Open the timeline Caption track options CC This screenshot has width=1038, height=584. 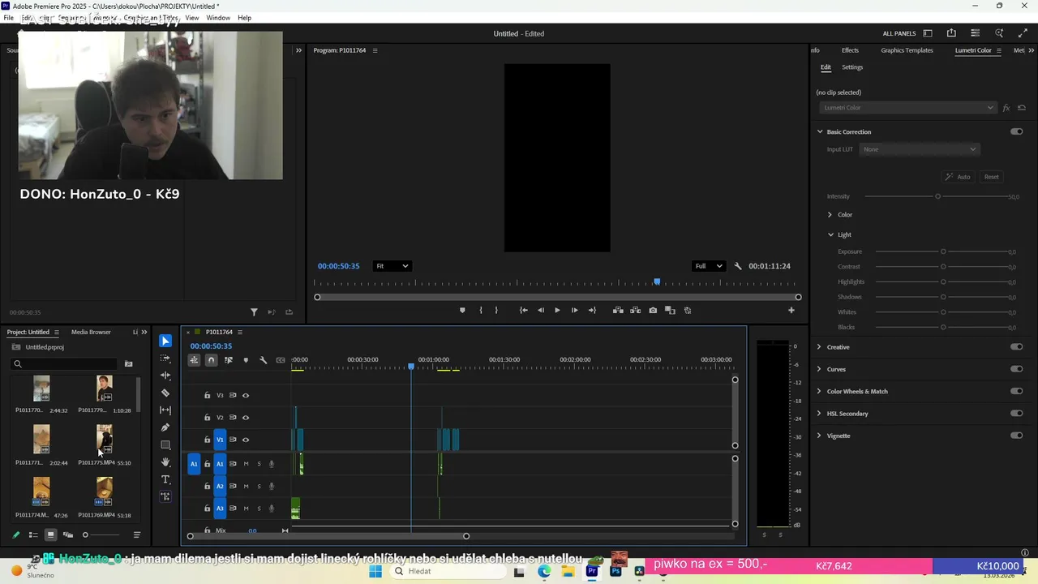pyautogui.click(x=281, y=360)
